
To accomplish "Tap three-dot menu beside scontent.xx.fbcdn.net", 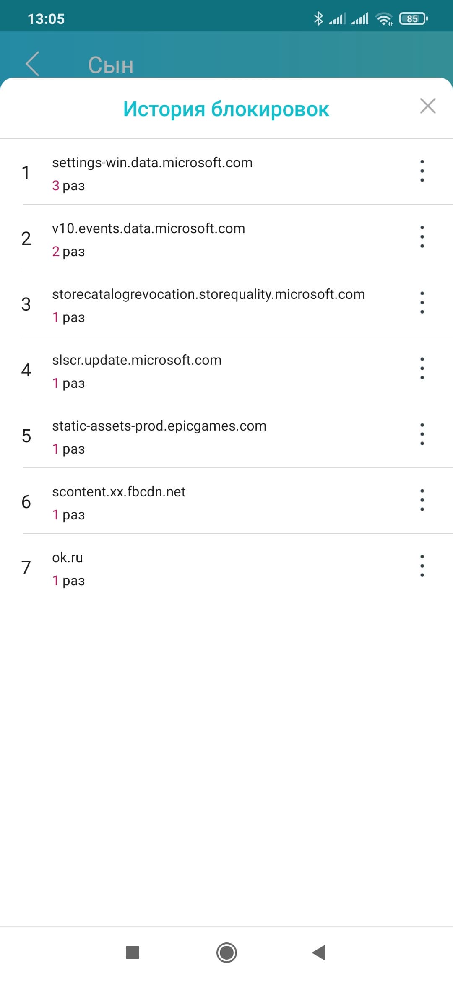I will [x=422, y=500].
